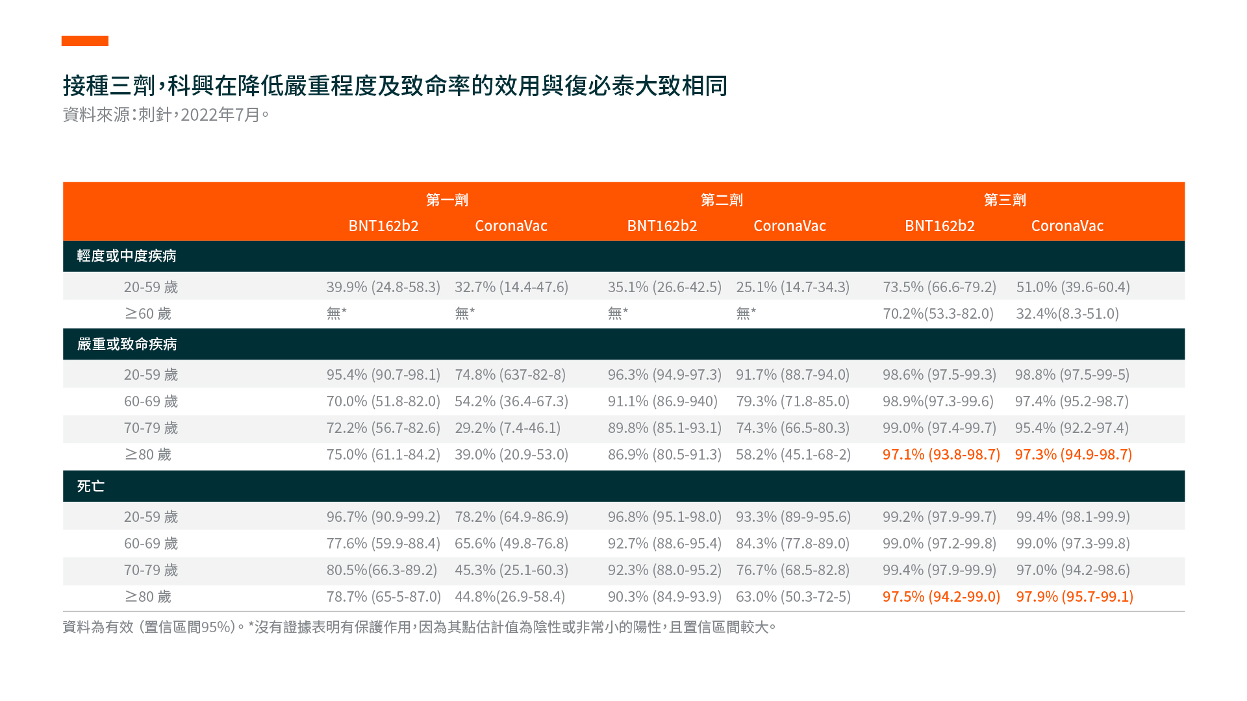The image size is (1247, 701).
Task: Click highlighted cell 97.1% (93.8-98.7)
Action: [941, 454]
